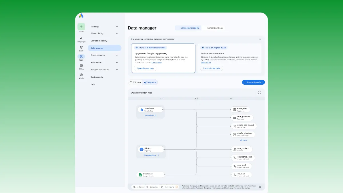Image resolution: width=343 pixels, height=193 pixels.
Task: Click the center column divider handle
Action: tap(196, 98)
